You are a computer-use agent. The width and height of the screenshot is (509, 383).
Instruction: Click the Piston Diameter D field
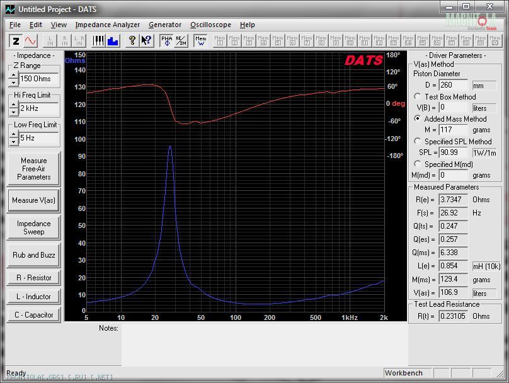point(453,85)
